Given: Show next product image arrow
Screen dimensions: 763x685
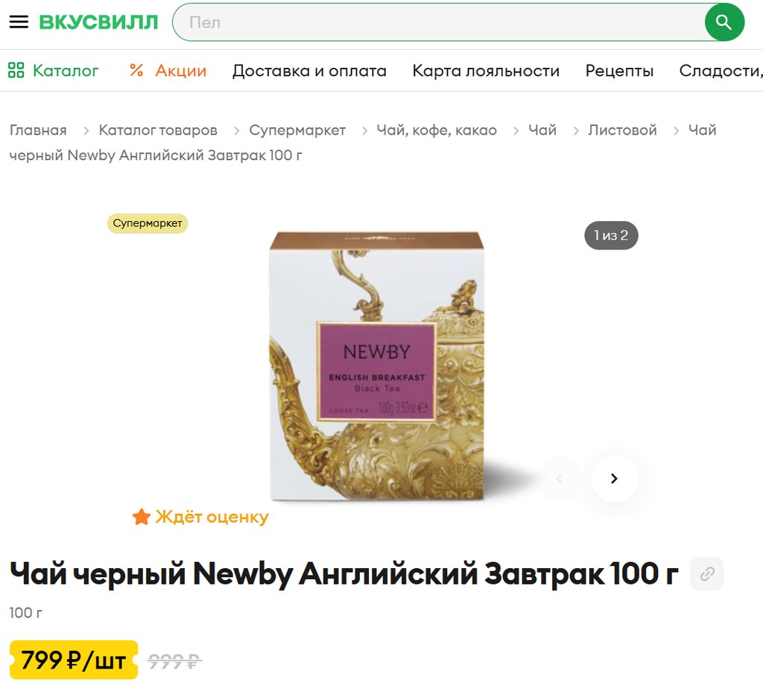Looking at the screenshot, I should coord(614,479).
